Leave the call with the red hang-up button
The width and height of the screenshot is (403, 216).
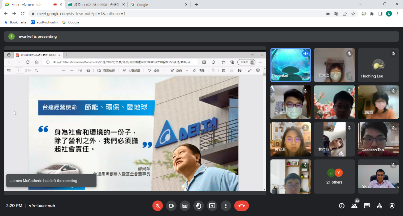(x=241, y=206)
